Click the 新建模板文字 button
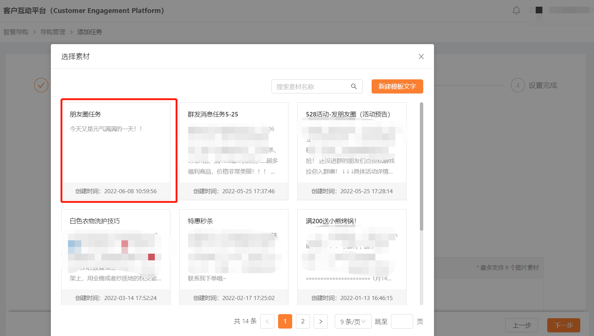This screenshot has width=594, height=336. point(397,86)
